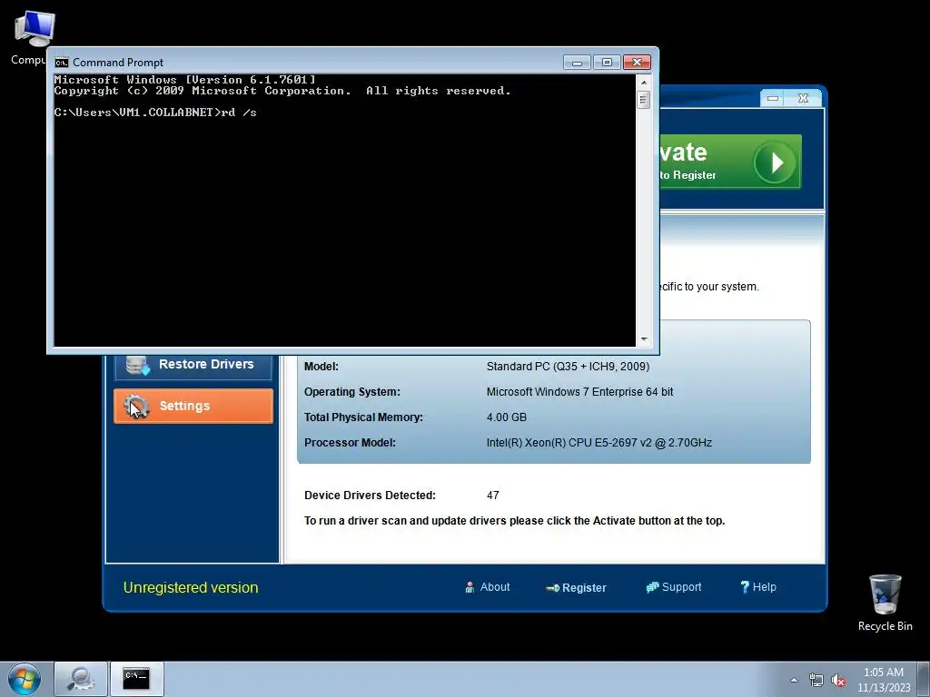
Task: Click the '4.00 GB' memory value
Action: click(x=507, y=417)
